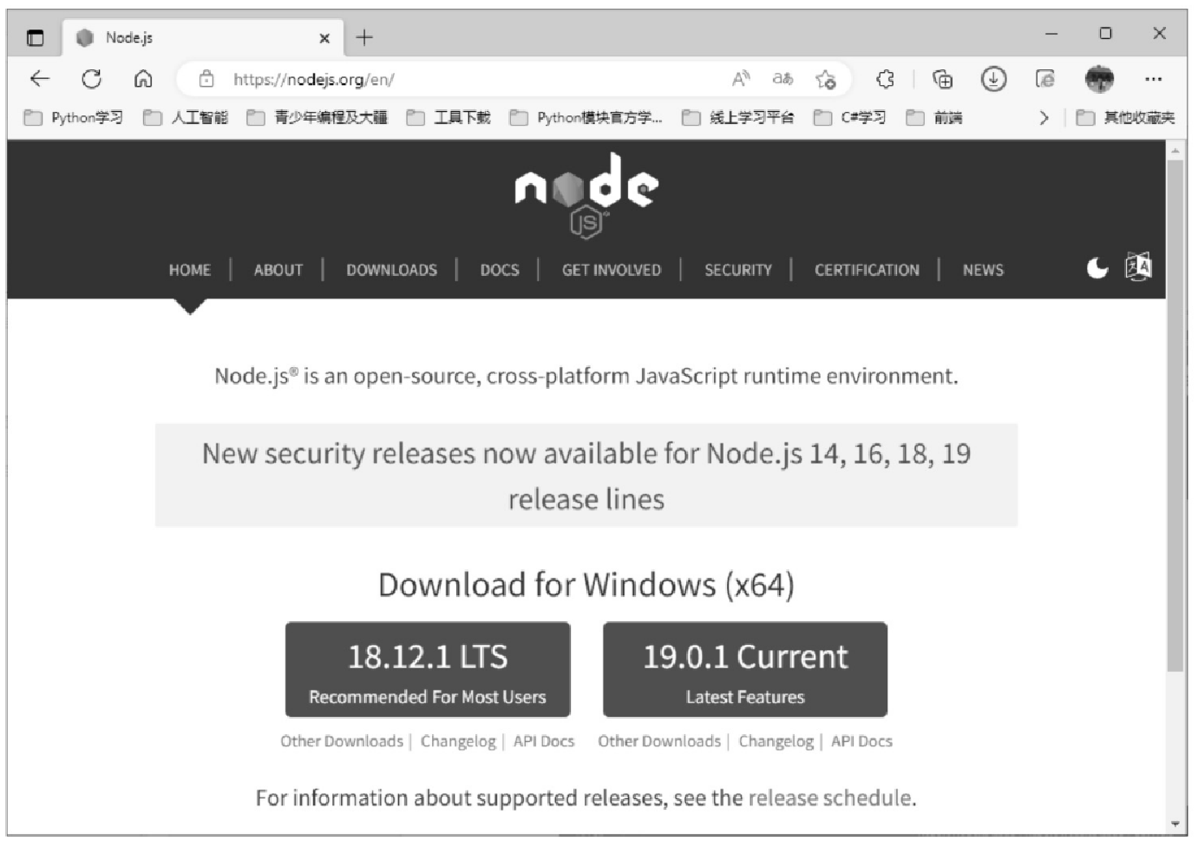Open the Collections icon in toolbar
Image resolution: width=1198 pixels, height=847 pixels.
(942, 79)
